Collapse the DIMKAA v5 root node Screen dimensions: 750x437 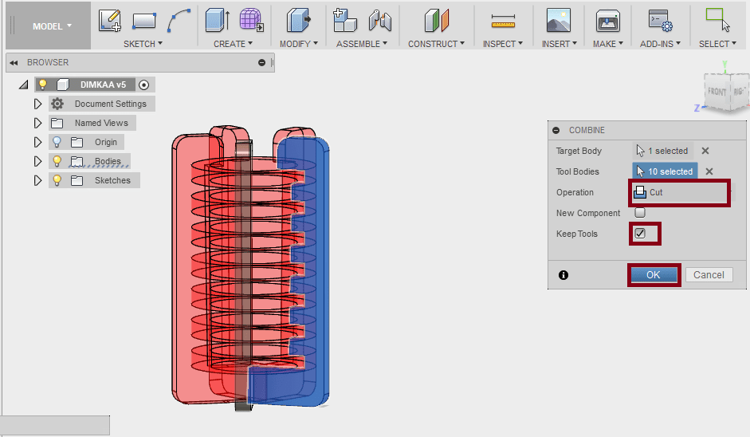point(23,85)
